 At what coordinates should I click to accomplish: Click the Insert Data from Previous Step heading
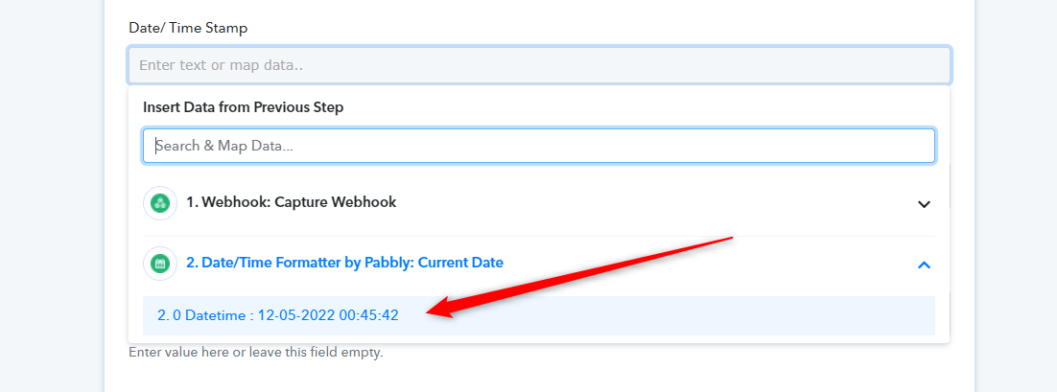[244, 107]
